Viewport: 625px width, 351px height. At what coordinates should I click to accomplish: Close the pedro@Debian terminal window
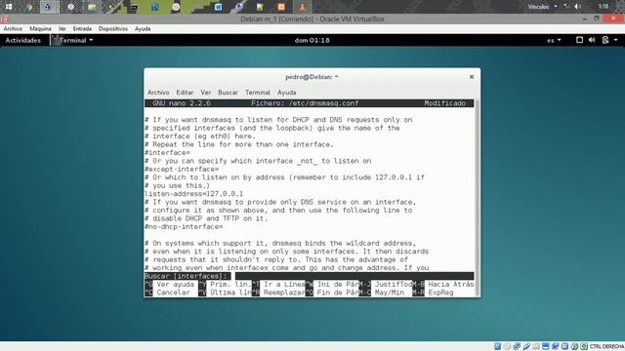click(472, 76)
